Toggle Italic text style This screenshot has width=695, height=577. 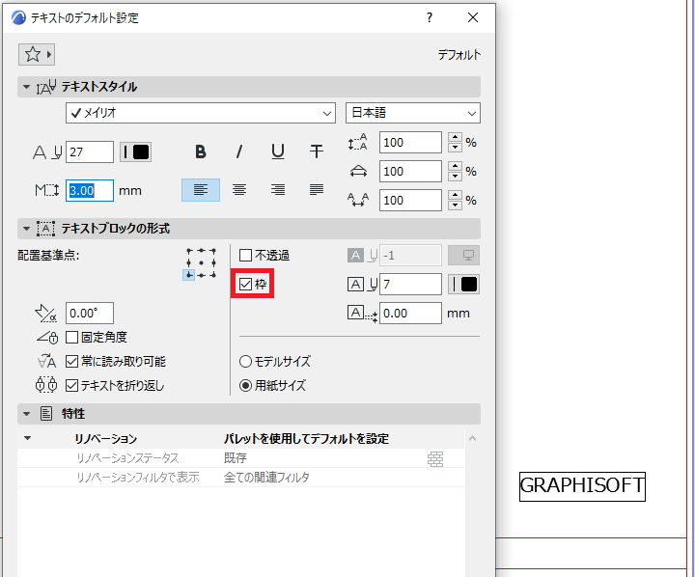tap(239, 152)
